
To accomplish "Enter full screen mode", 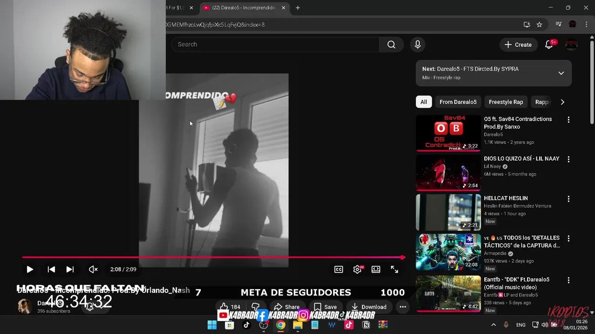I will [395, 269].
